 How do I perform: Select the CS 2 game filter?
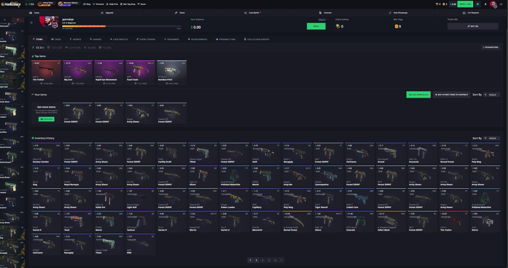tap(38, 47)
